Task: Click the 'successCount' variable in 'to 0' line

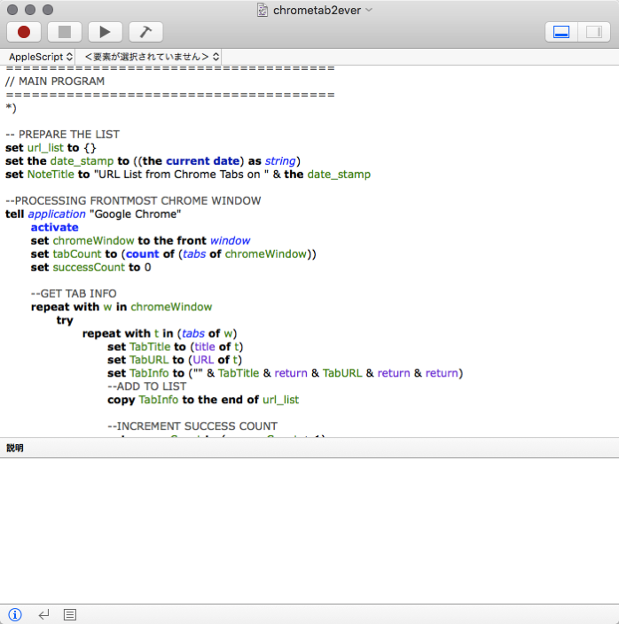Action: [x=89, y=267]
